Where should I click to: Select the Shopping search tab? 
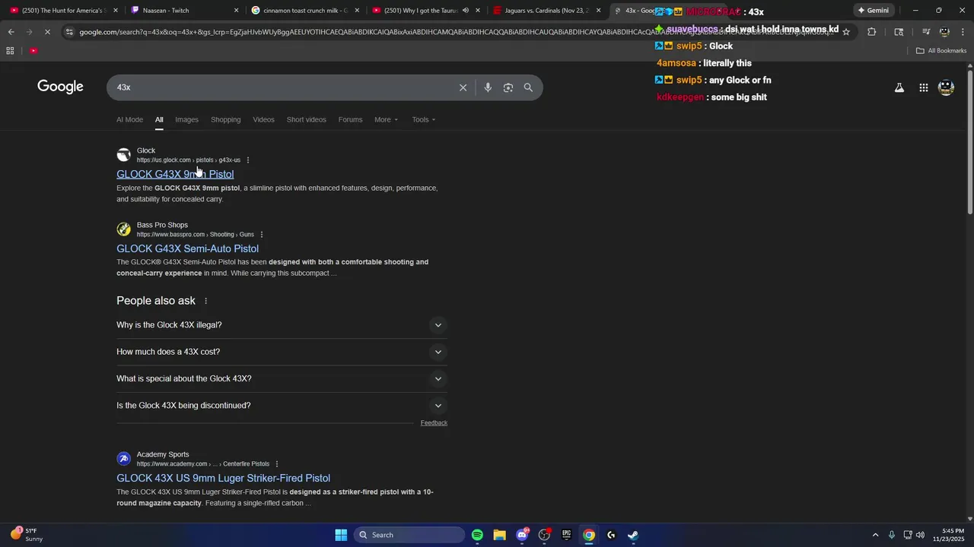pyautogui.click(x=225, y=119)
